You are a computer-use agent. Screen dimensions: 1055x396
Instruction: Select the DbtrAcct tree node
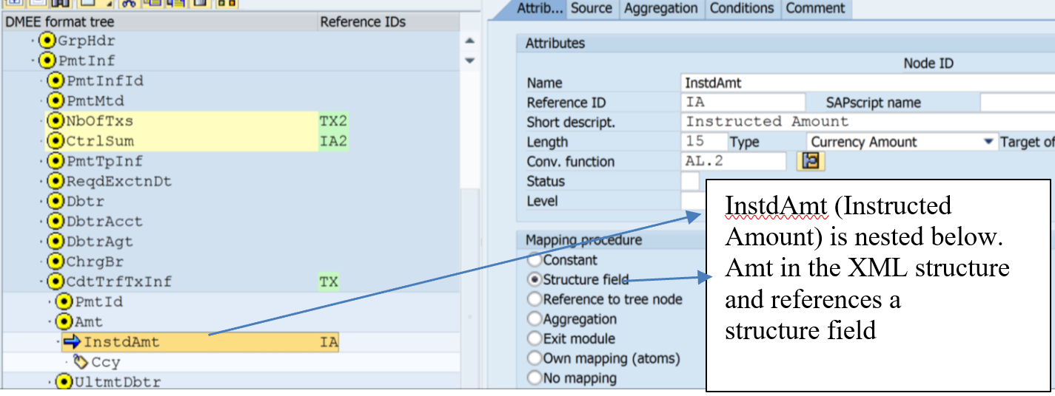point(104,221)
